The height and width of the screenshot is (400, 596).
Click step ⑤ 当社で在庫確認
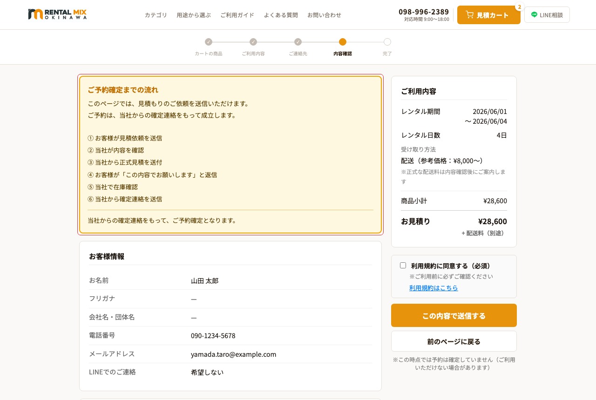(x=113, y=187)
